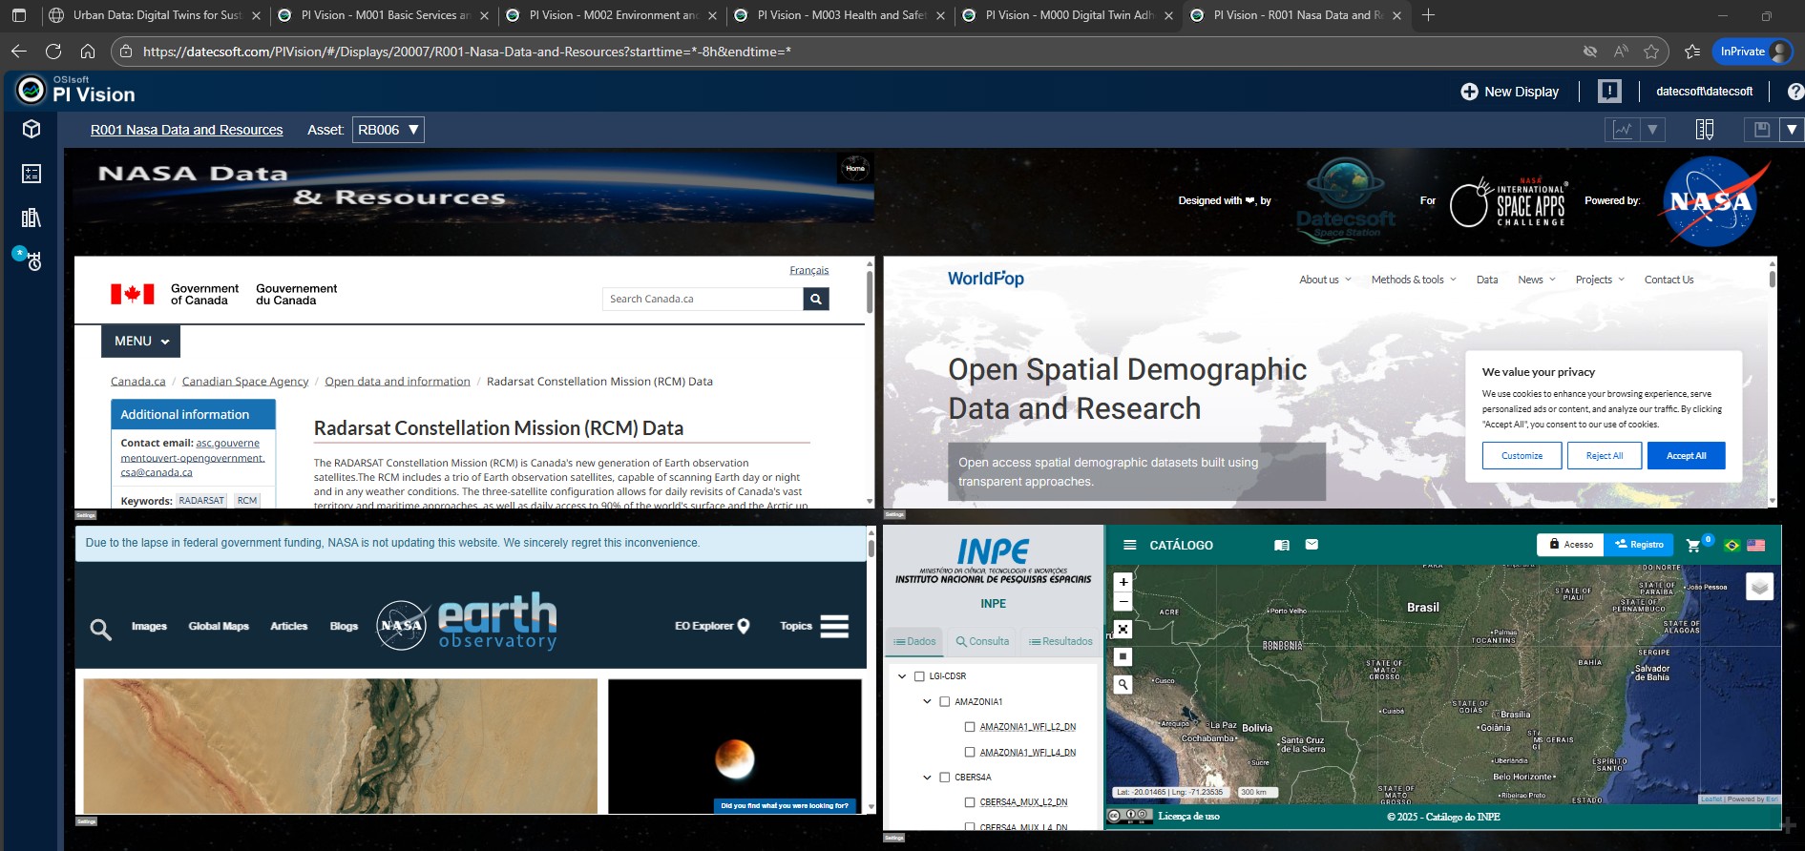This screenshot has width=1805, height=851.
Task: Collapse the CBERS4A tree node chevron
Action: point(927,778)
